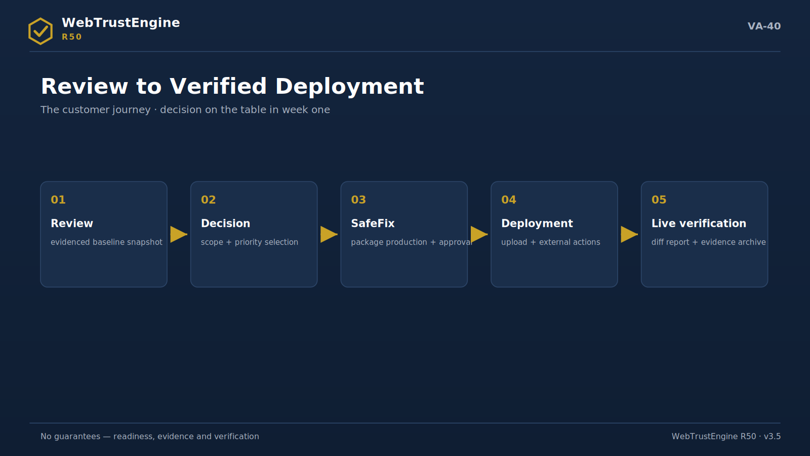The height and width of the screenshot is (456, 810).
Task: Click 'scope + priority selection' text
Action: coord(250,242)
